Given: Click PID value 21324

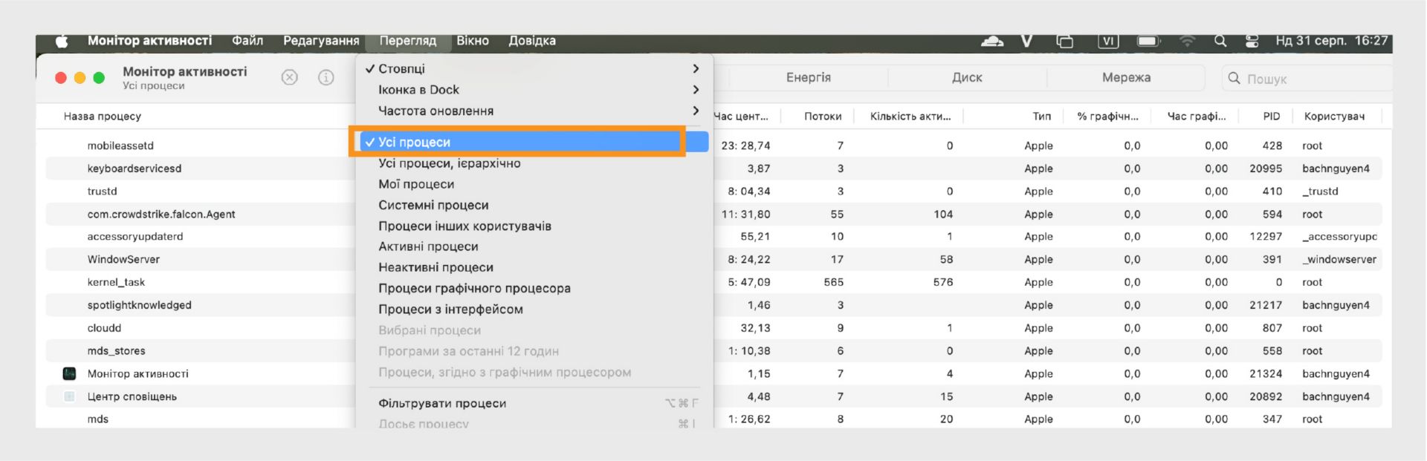Looking at the screenshot, I should [1266, 374].
